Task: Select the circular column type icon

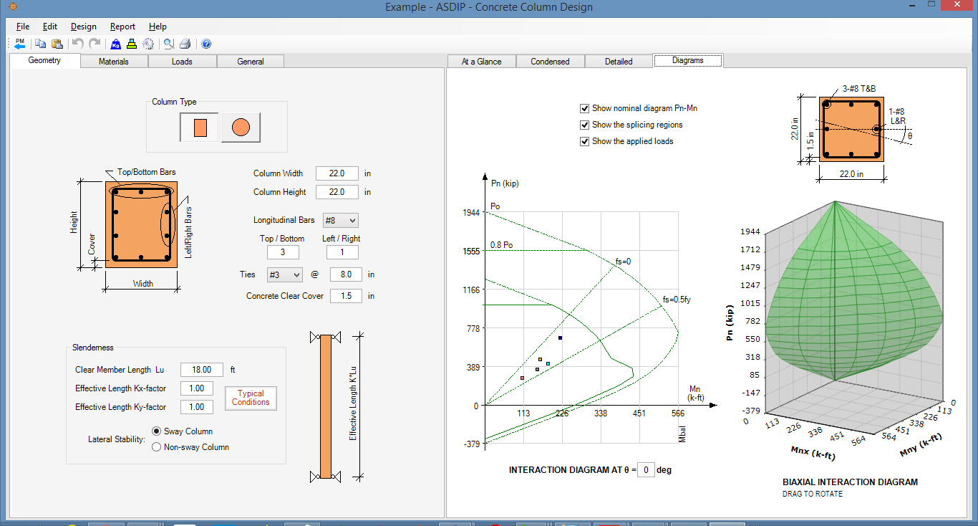Action: (241, 128)
